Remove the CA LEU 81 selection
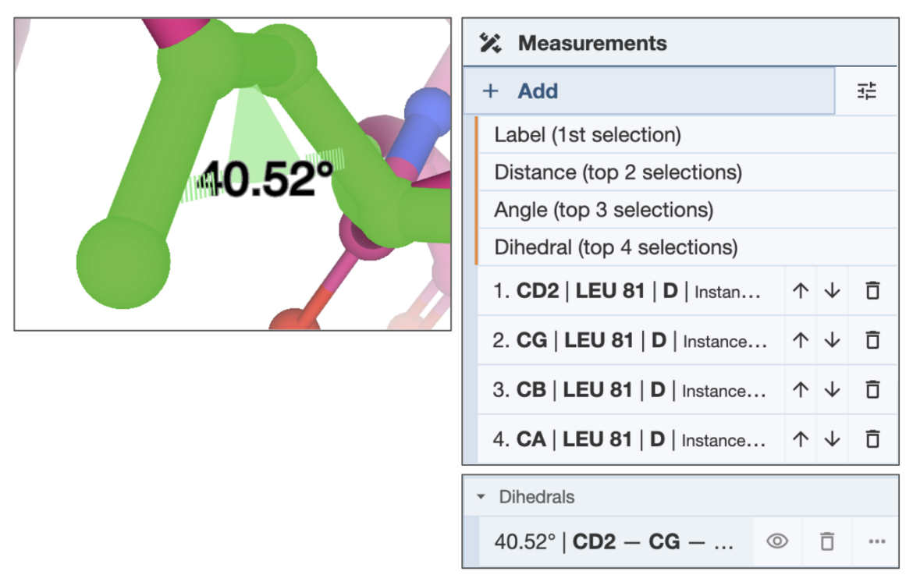This screenshot has height=582, width=913. (x=872, y=439)
